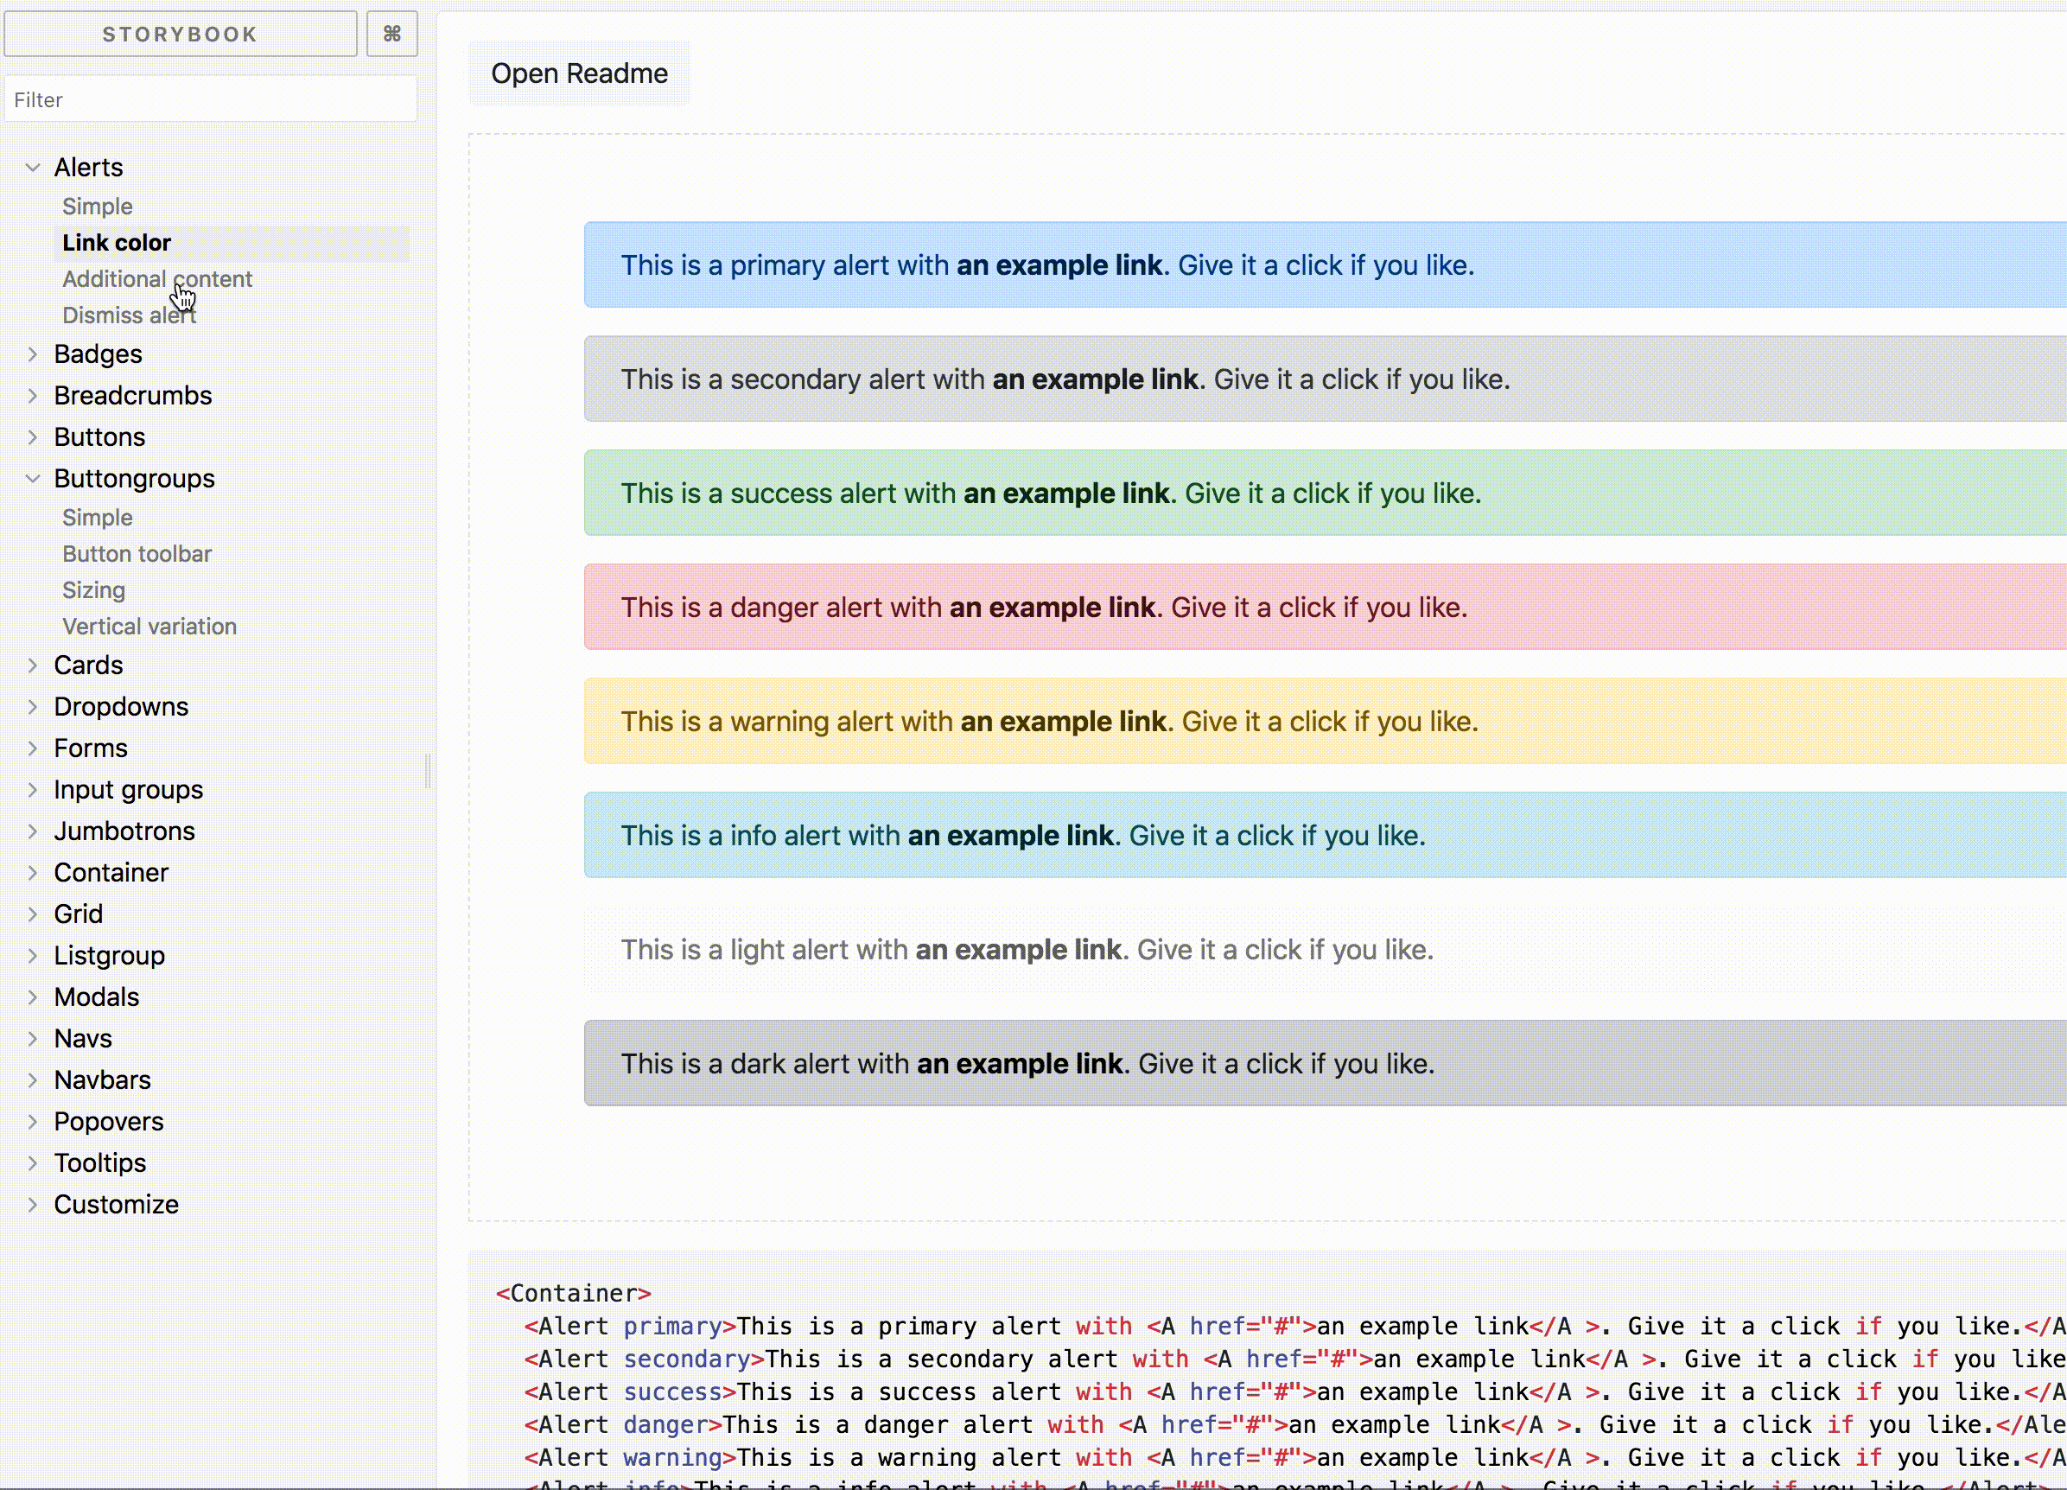Viewport: 2067px width, 1490px height.
Task: Open the Additional content story
Action: pyautogui.click(x=156, y=279)
